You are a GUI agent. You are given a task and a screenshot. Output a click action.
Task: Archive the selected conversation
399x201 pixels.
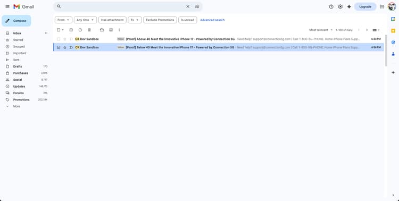(x=71, y=30)
